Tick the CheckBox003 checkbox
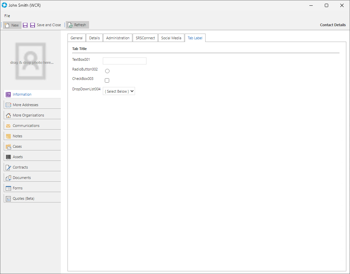Viewport: 350px width, 274px height. coord(107,80)
